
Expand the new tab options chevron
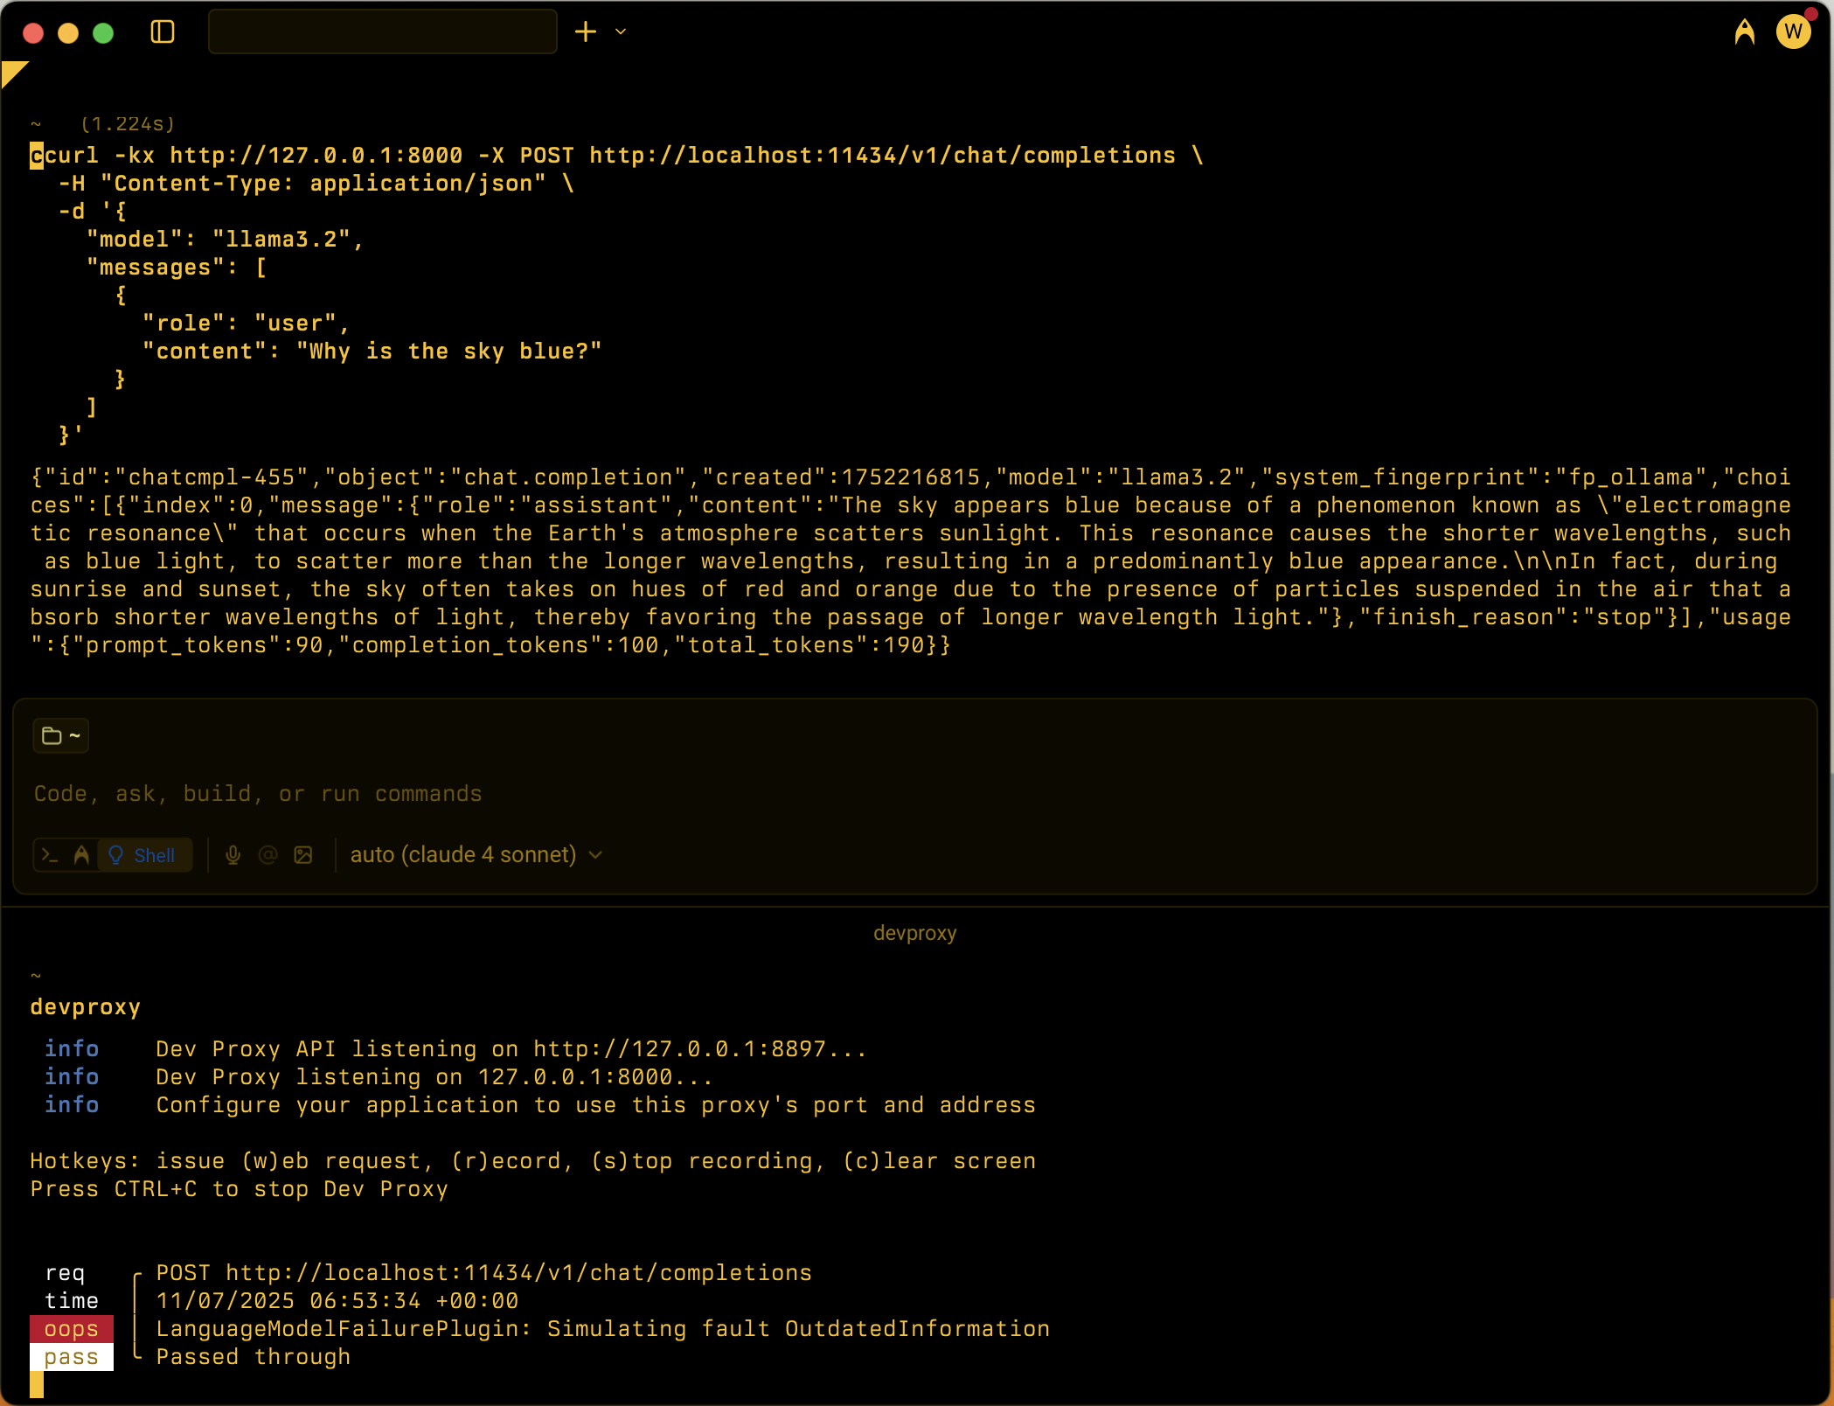(x=621, y=32)
